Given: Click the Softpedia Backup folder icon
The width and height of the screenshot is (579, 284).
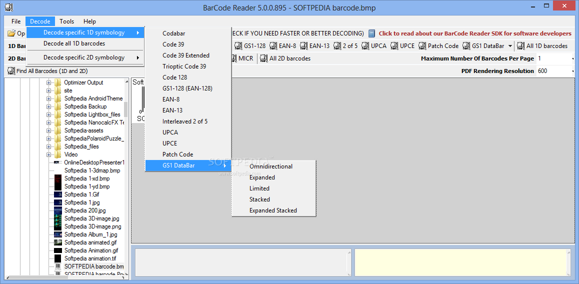Looking at the screenshot, I should tap(58, 106).
